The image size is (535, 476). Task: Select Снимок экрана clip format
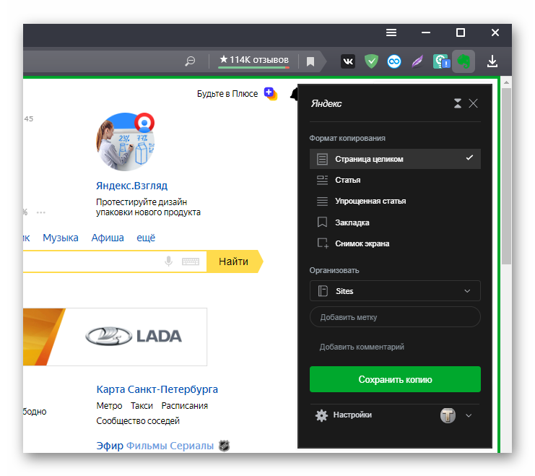(x=395, y=243)
